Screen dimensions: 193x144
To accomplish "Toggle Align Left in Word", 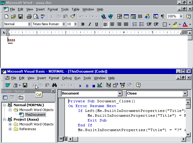I will [x=106, y=24].
